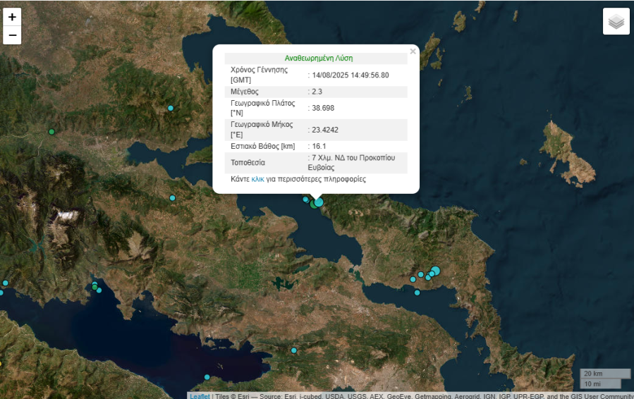Open the Leaflet attribution link

point(199,396)
